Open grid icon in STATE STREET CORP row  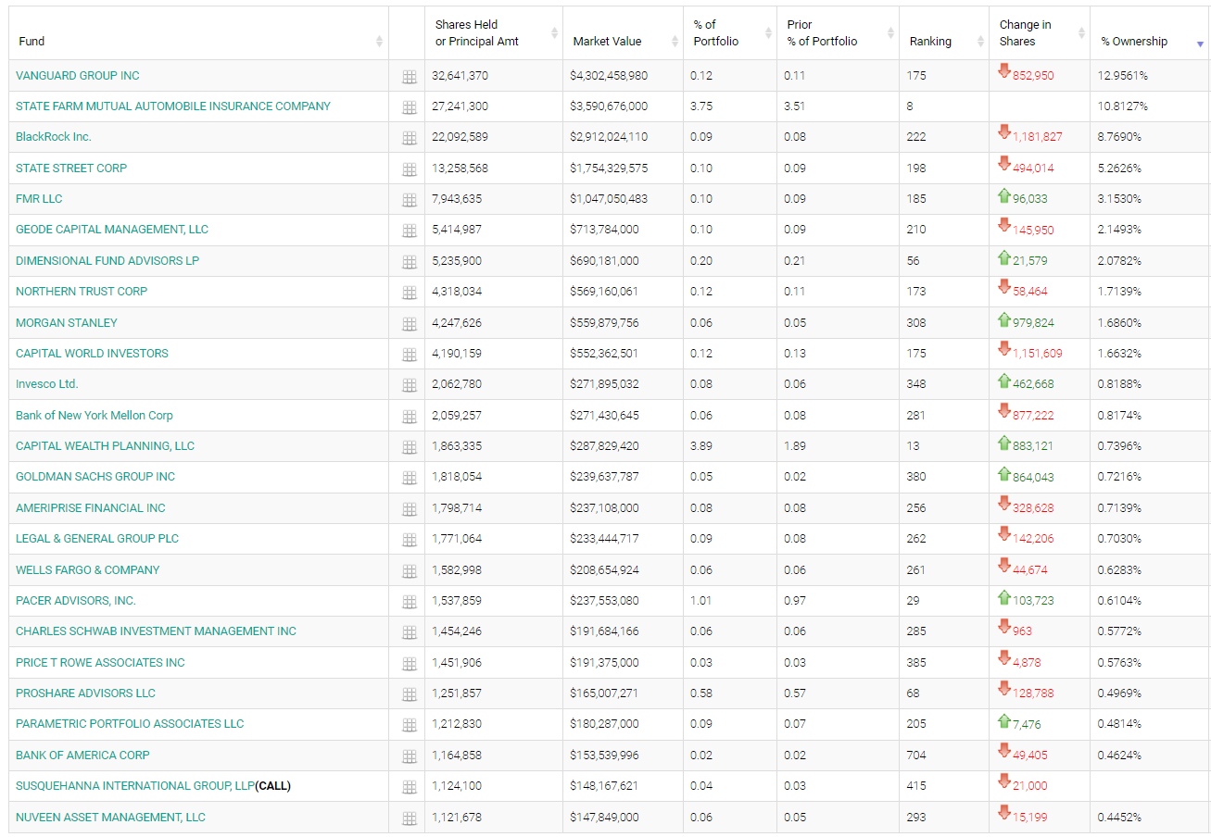point(409,169)
